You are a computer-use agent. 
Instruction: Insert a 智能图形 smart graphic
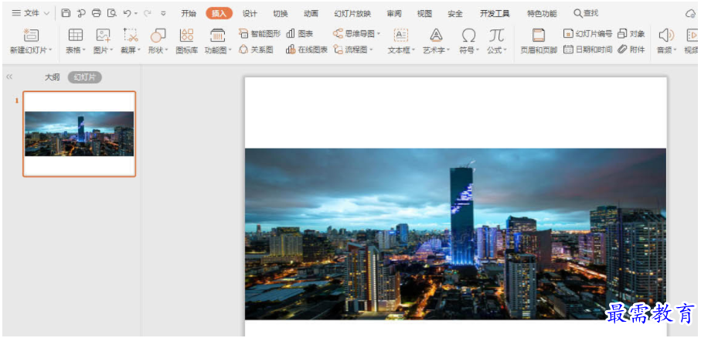click(259, 33)
